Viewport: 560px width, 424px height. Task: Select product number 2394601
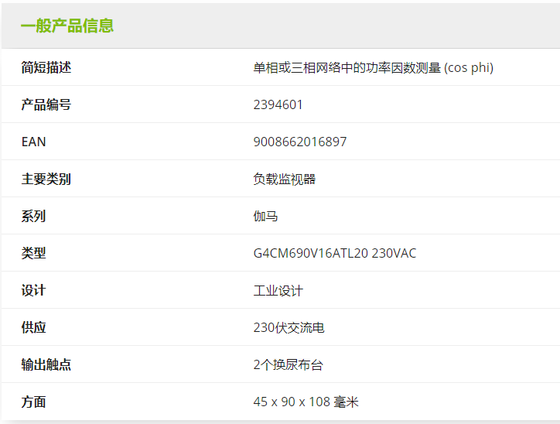point(278,104)
